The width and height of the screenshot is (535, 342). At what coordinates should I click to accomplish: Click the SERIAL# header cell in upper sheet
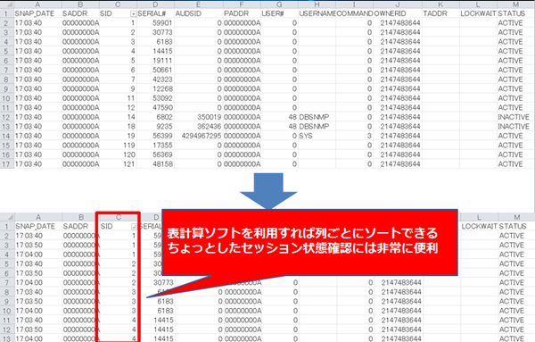[x=155, y=13]
